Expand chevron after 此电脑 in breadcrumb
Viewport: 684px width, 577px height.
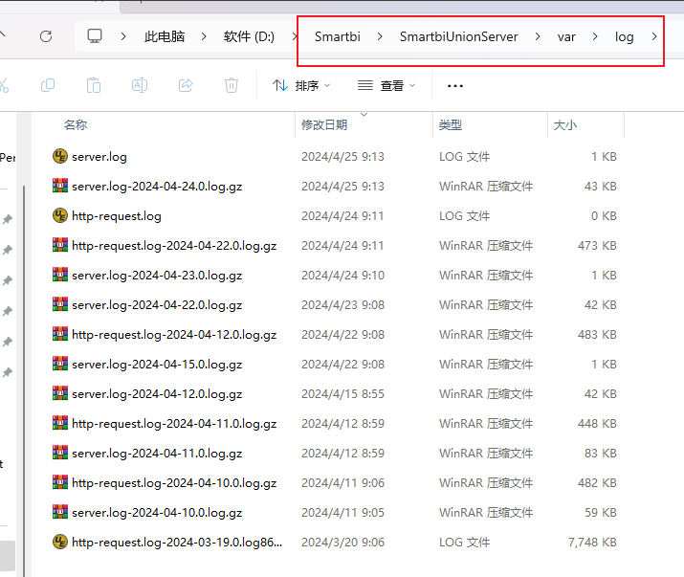pyautogui.click(x=204, y=36)
